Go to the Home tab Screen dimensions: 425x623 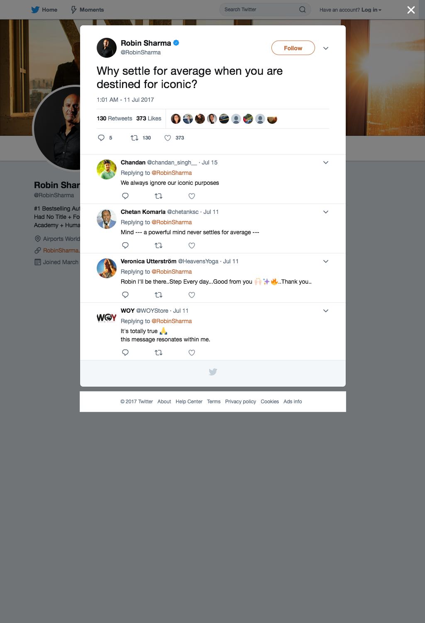[x=44, y=10]
